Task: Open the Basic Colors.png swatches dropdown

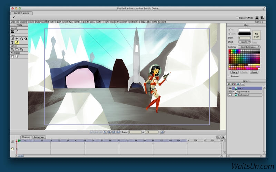Action: [x=249, y=47]
